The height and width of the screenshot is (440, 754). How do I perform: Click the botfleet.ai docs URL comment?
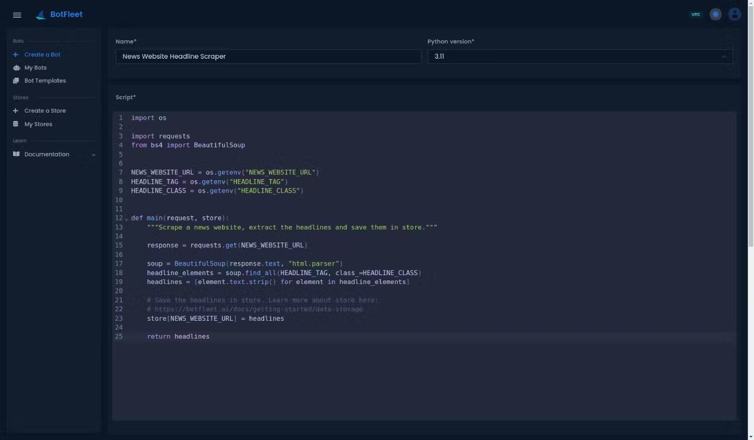pyautogui.click(x=255, y=309)
